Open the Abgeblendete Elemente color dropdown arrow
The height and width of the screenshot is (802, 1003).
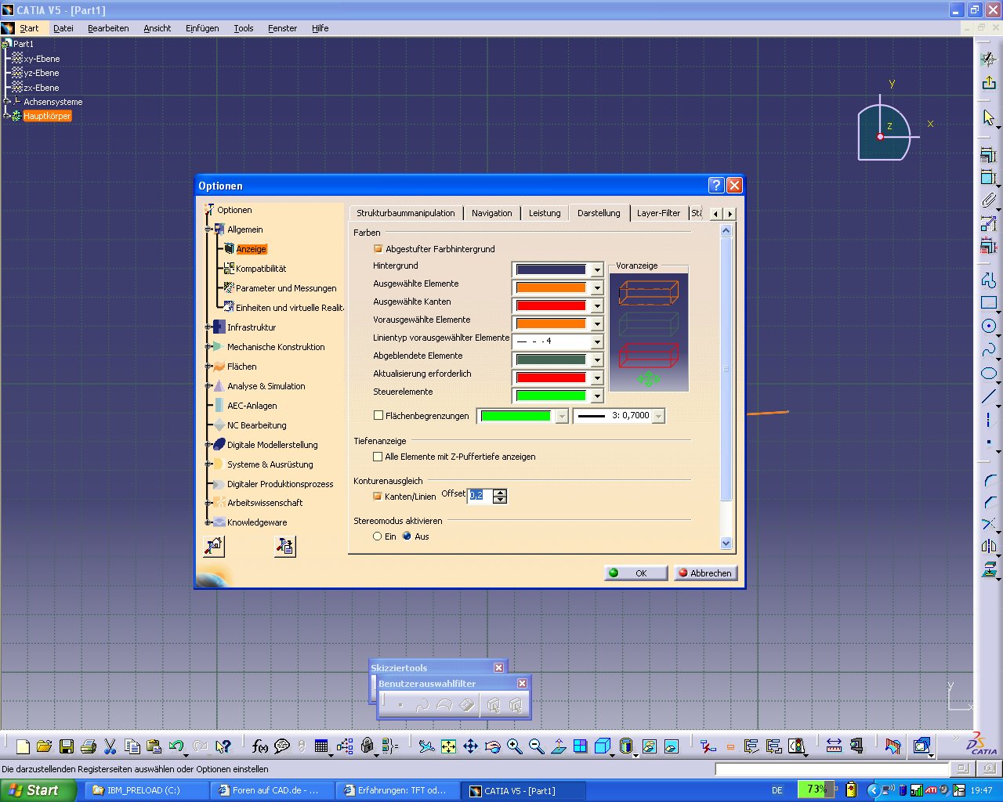coord(597,359)
